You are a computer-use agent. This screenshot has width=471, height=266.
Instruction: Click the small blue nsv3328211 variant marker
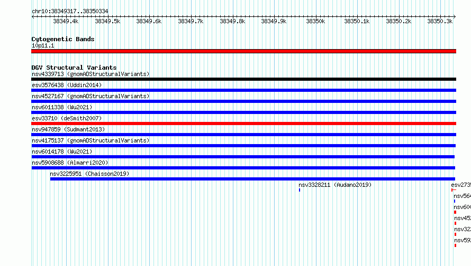300,190
